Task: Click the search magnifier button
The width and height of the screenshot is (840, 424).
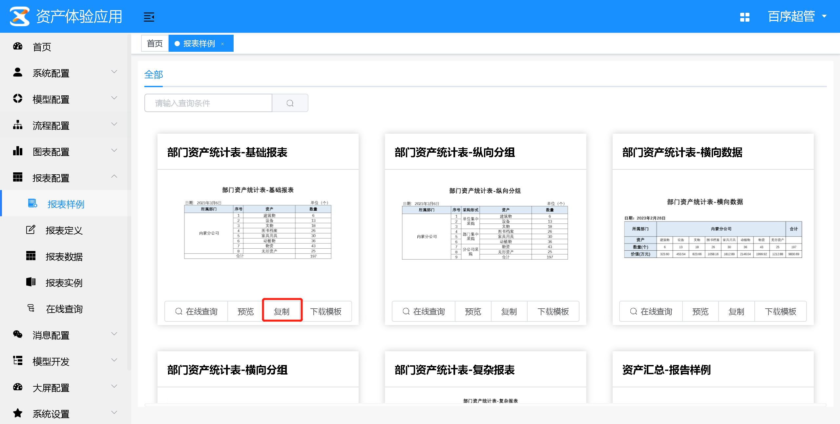Action: click(x=290, y=103)
